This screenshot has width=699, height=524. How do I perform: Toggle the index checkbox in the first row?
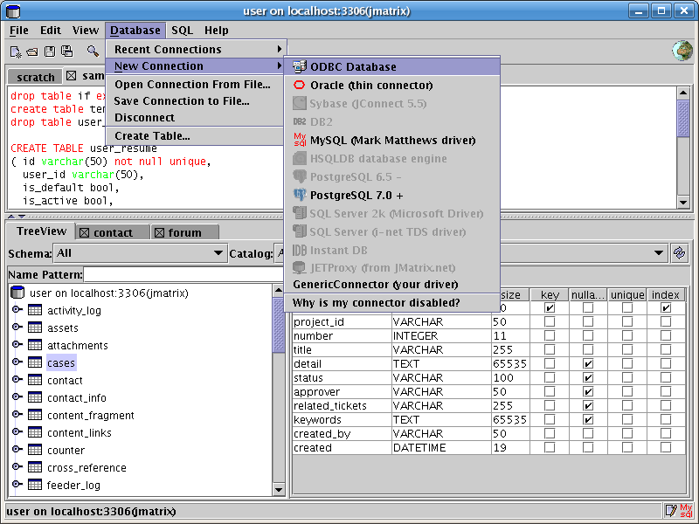pos(666,308)
